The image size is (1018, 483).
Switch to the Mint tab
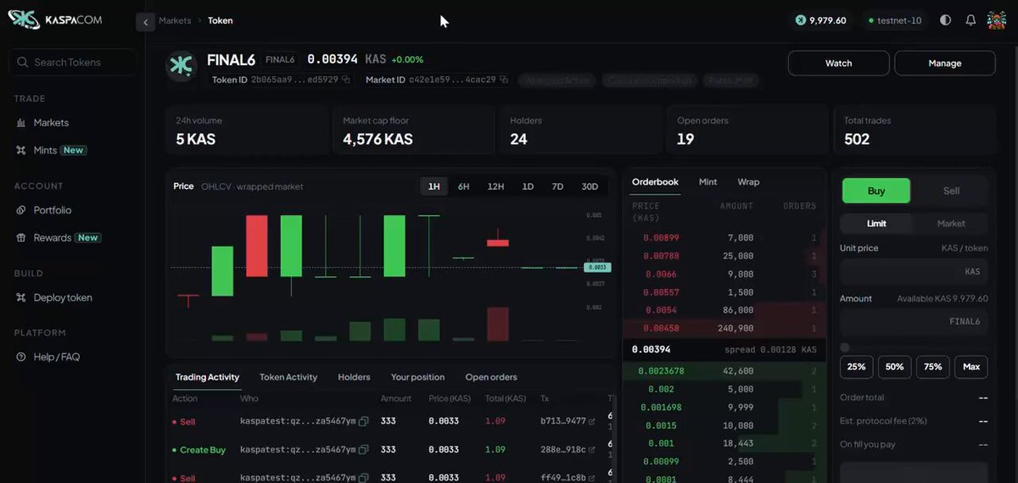[708, 182]
